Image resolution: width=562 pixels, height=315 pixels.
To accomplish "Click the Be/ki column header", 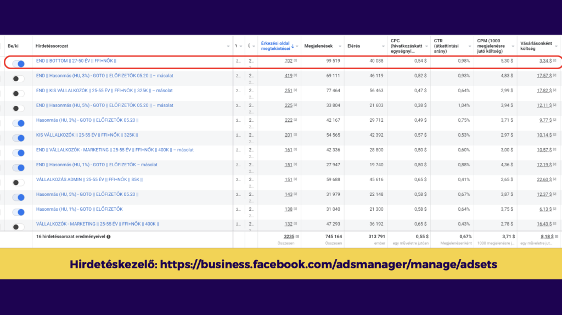I will 14,46.
